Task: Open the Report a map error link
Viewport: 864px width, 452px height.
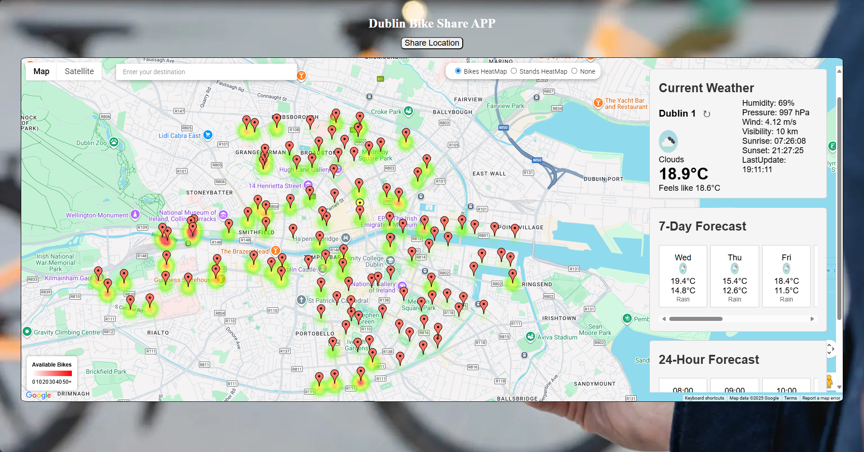Action: pos(821,398)
